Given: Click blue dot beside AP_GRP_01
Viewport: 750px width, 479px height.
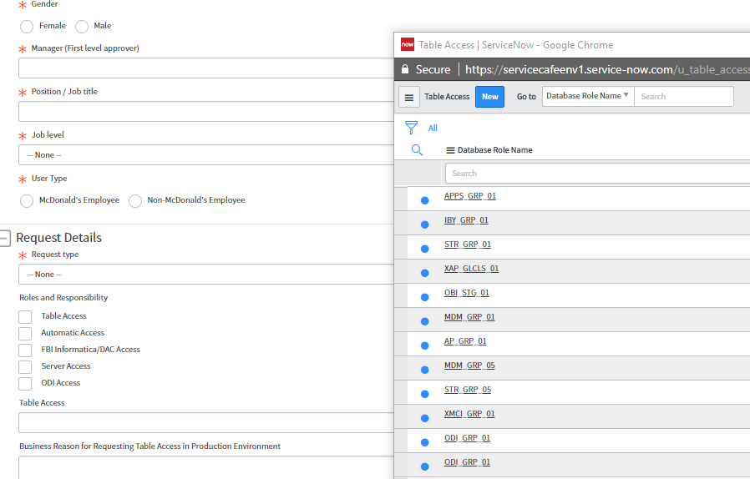Looking at the screenshot, I should [x=425, y=345].
